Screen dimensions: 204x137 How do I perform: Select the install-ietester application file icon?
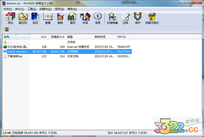5,51
